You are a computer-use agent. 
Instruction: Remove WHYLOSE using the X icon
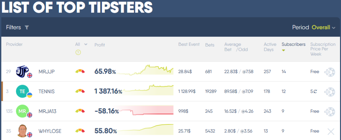pyautogui.click(x=330, y=131)
